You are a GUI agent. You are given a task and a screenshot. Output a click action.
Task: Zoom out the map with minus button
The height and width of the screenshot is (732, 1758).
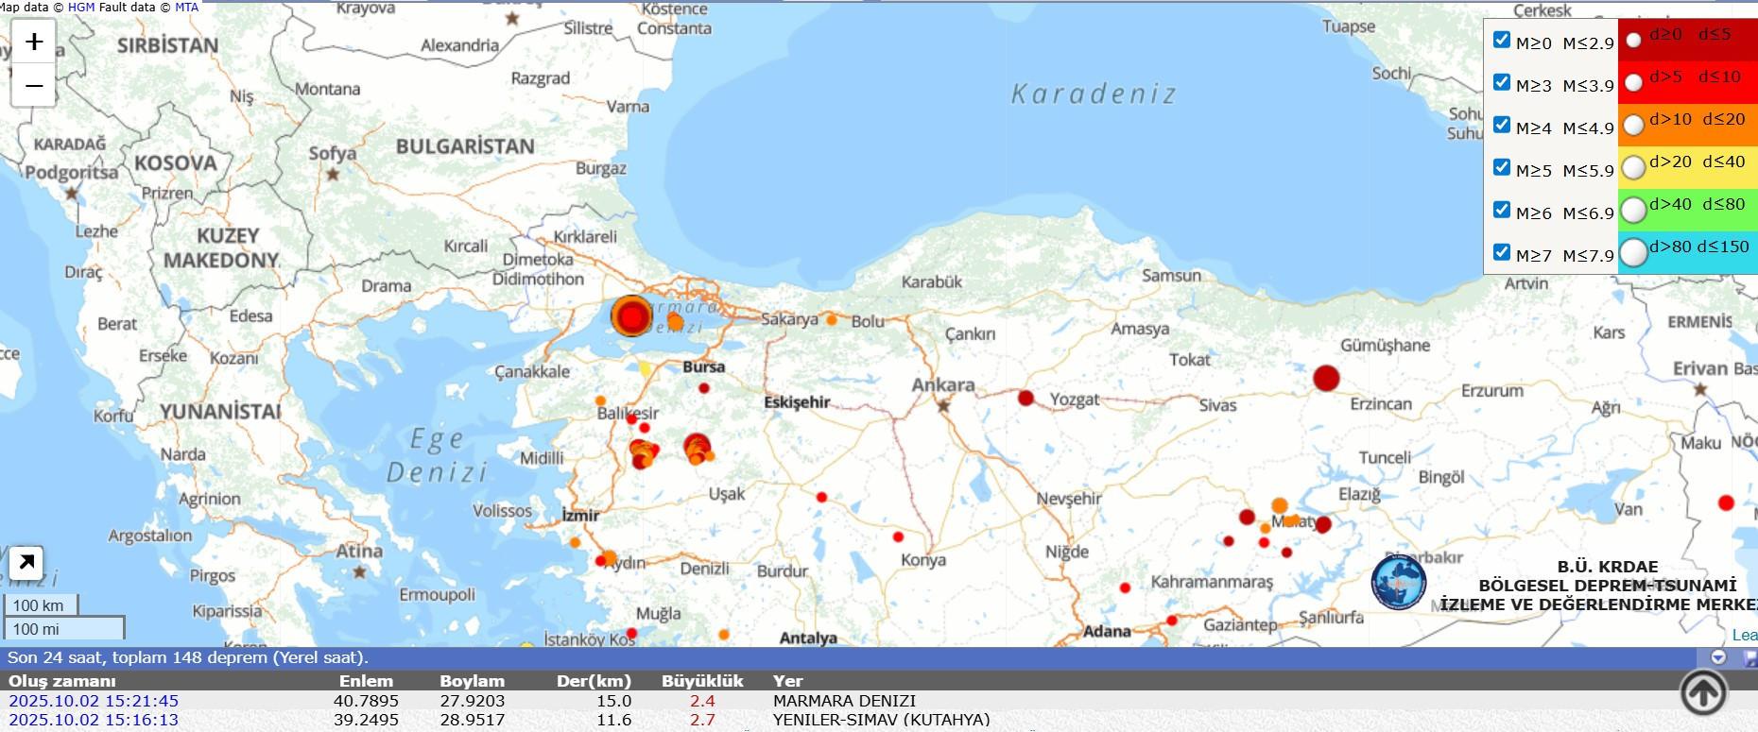[x=34, y=86]
